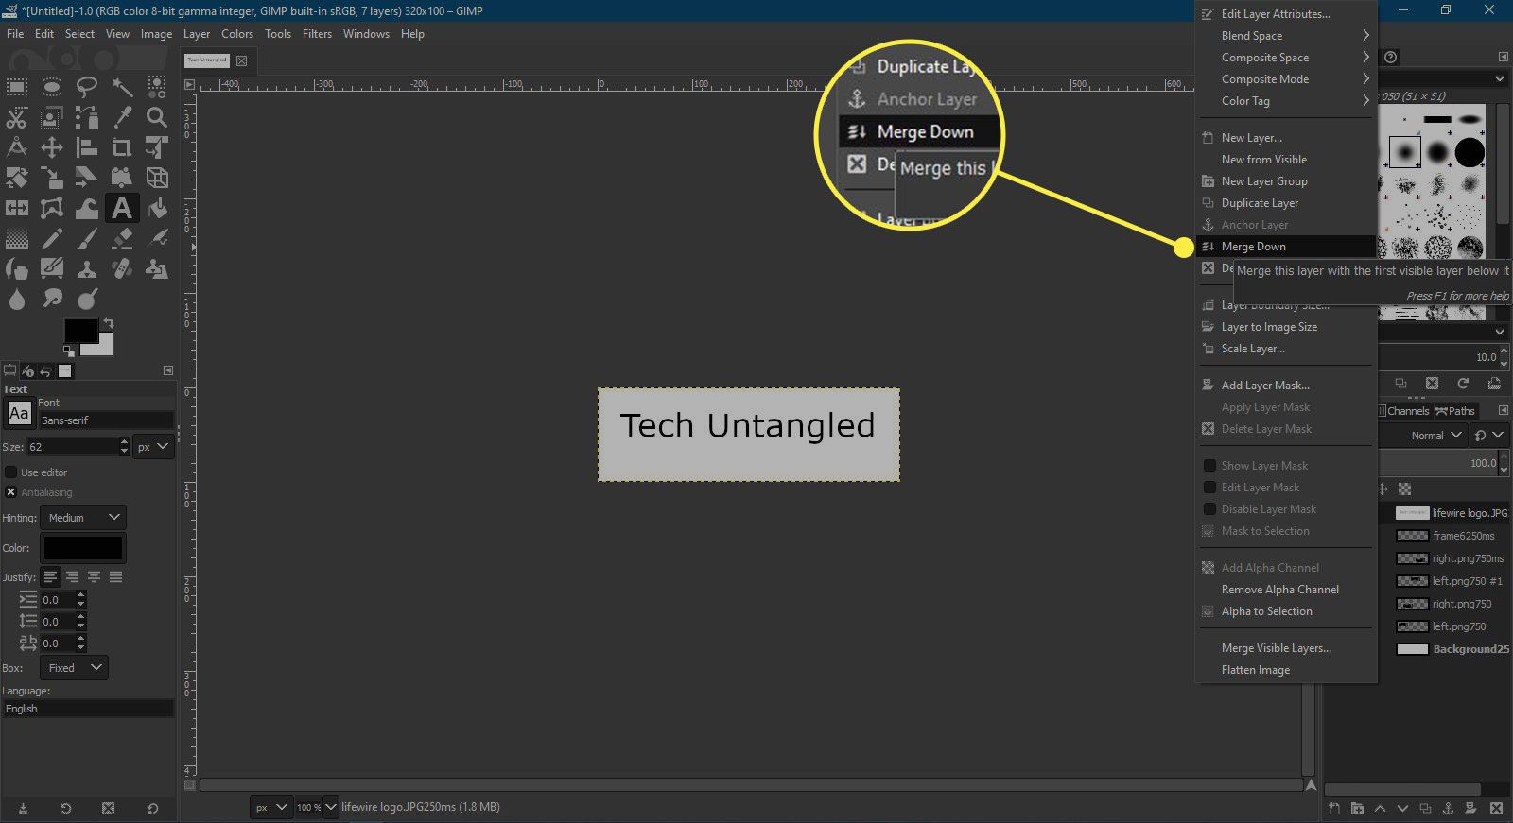
Task: Select the Measure compass tool
Action: click(17, 147)
